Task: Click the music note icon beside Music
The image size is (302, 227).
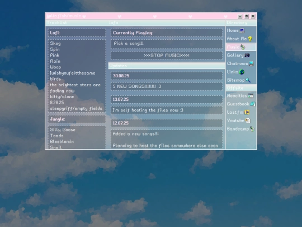Action: click(x=243, y=47)
